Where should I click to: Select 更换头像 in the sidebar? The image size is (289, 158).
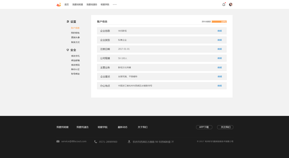(x=75, y=37)
